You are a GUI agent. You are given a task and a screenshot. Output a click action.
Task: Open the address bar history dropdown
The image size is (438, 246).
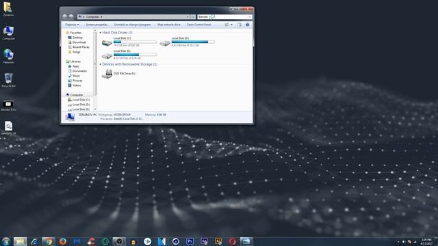click(x=188, y=17)
